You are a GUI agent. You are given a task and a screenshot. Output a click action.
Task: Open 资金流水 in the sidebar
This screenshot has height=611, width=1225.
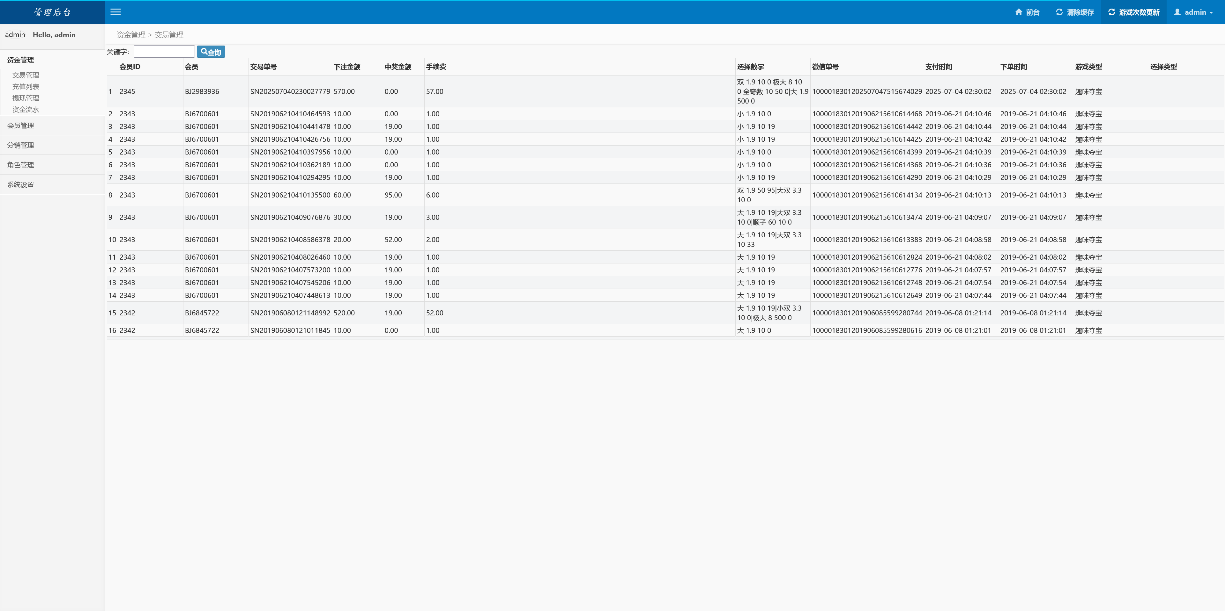point(26,109)
